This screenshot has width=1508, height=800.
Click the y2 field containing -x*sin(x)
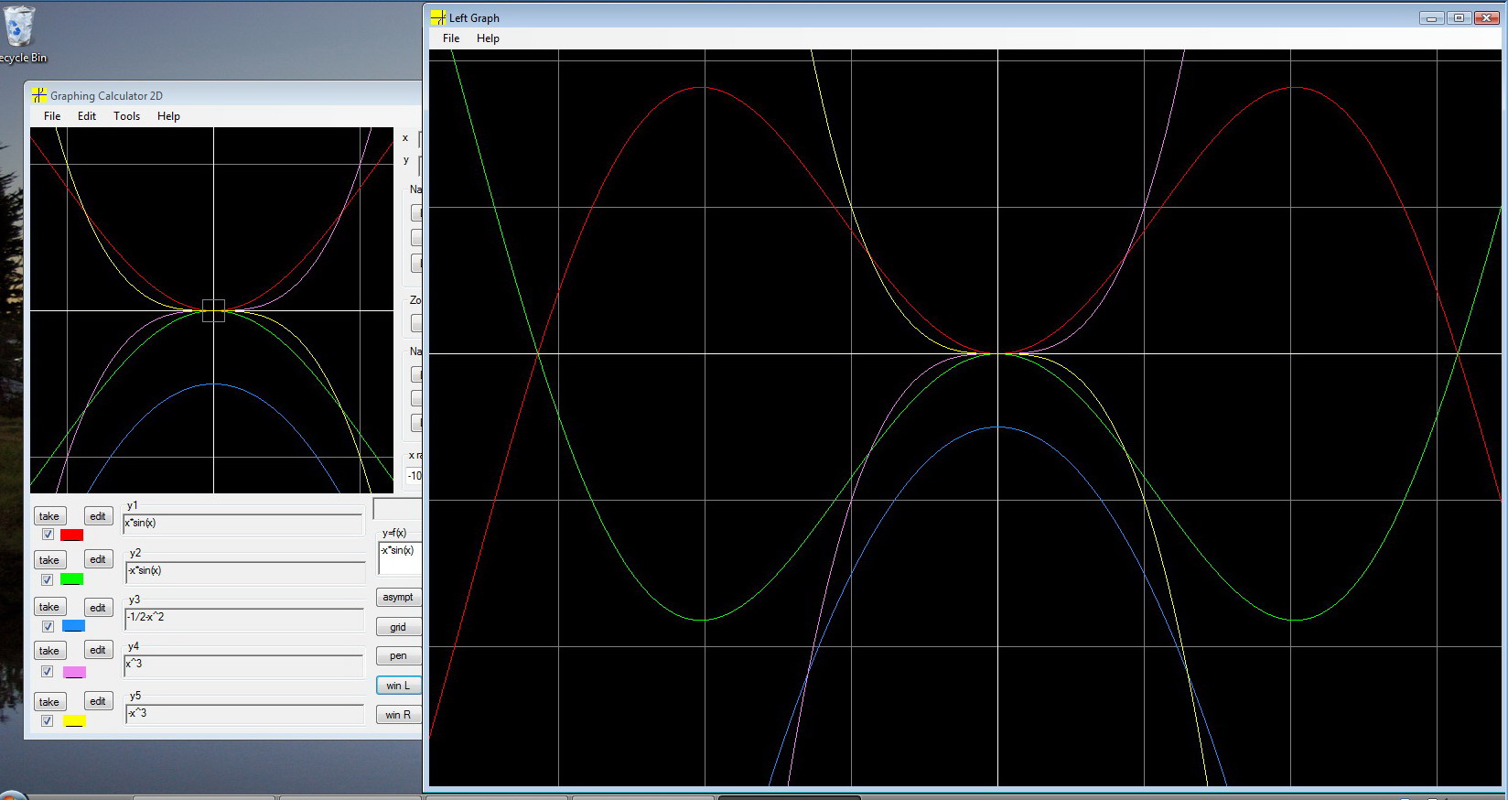click(244, 572)
